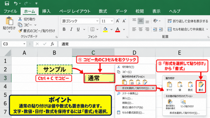Open the Undo history dropdown arrow
The height and width of the screenshot is (118, 210).
coord(20,3)
